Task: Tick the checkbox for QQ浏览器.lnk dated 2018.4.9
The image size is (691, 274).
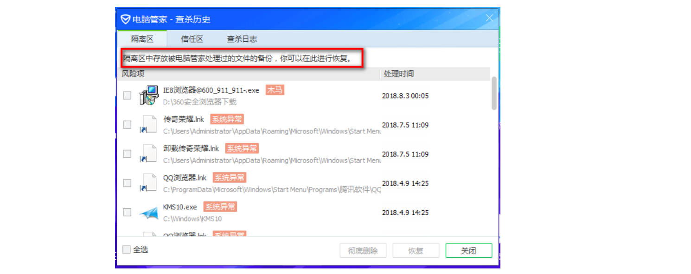Action: click(127, 183)
